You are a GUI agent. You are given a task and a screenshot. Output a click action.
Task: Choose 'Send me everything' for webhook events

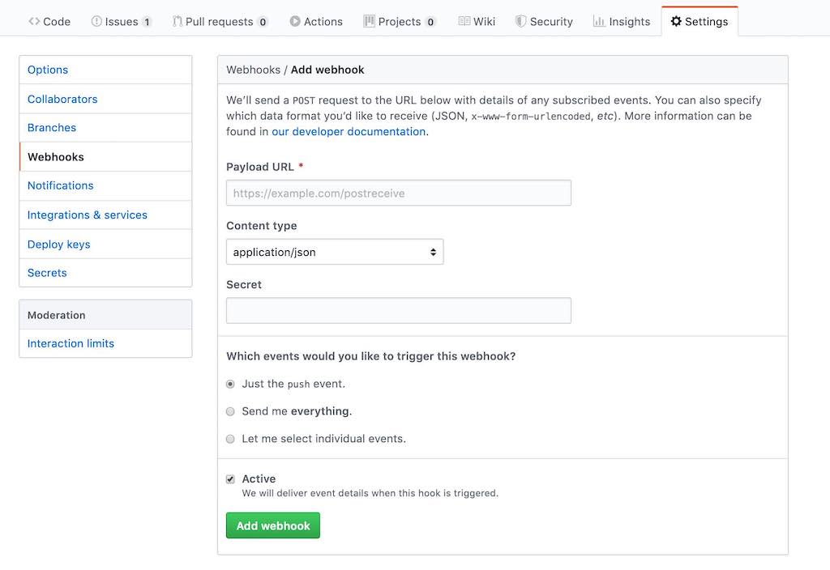coord(229,411)
